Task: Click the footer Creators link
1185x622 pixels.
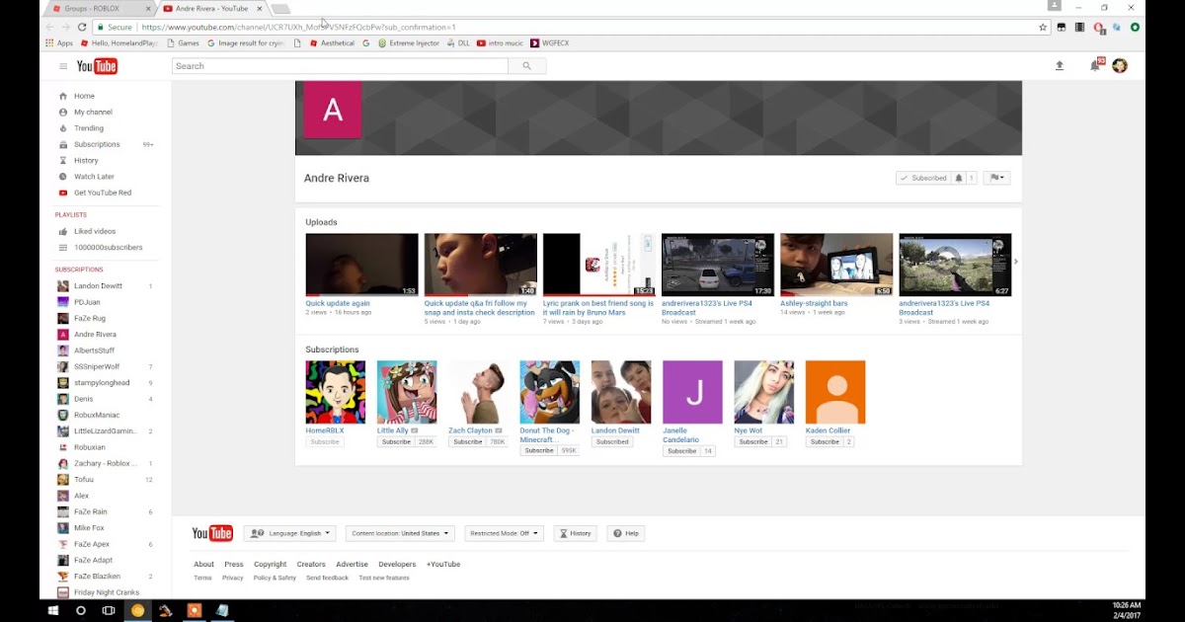Action: (x=311, y=565)
